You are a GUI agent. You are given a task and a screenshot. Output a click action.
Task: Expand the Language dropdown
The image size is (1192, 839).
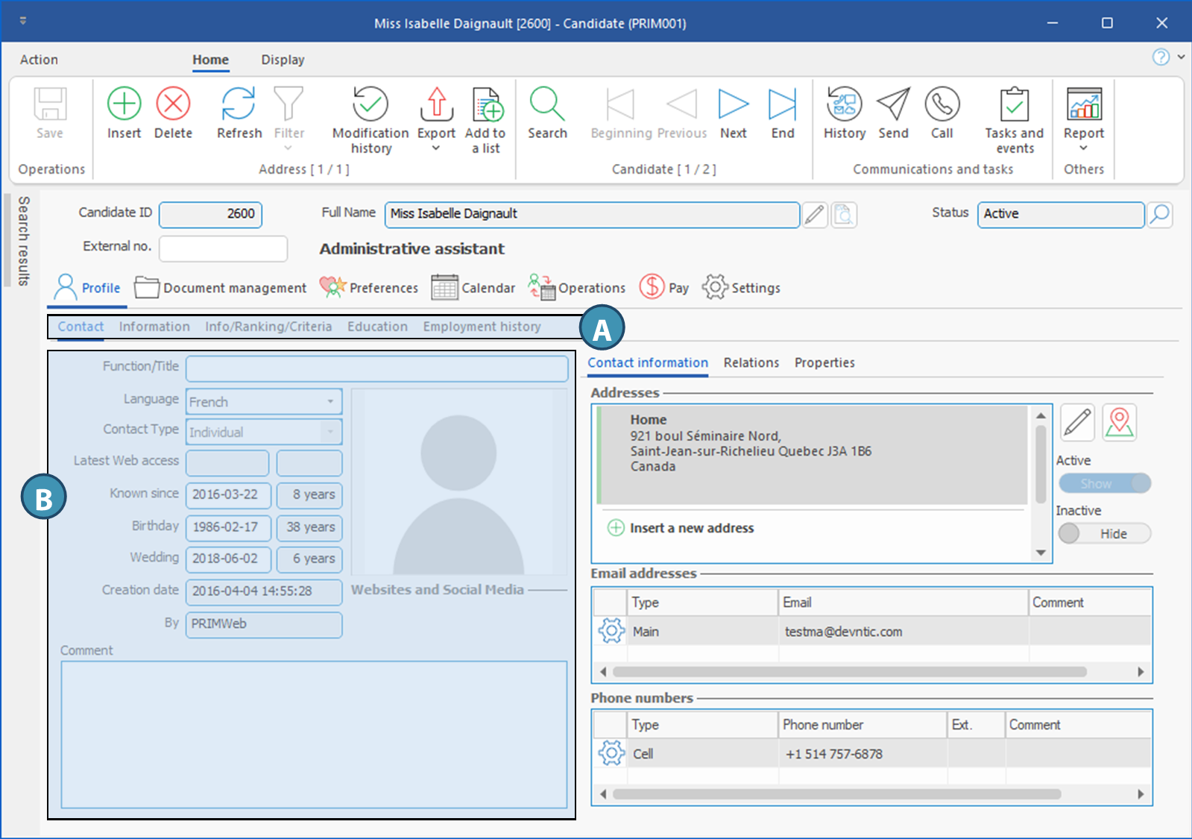coord(330,401)
